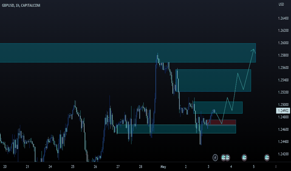Click the date label 27 on time axis
The height and width of the screenshot is (171, 291).
118,167
